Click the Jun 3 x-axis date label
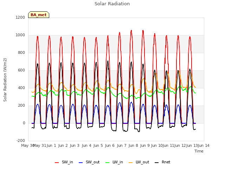 pyautogui.click(x=75, y=145)
